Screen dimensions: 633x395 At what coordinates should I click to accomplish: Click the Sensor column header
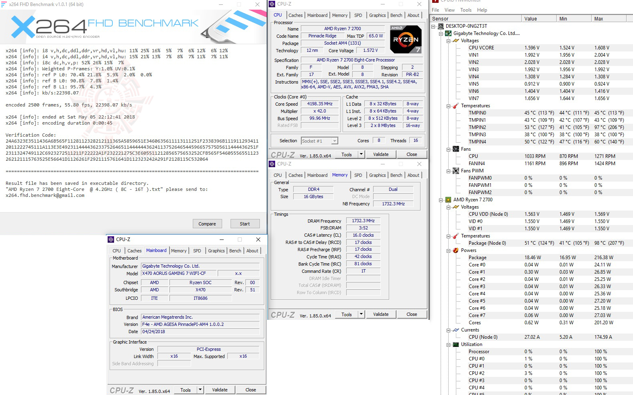(x=475, y=18)
